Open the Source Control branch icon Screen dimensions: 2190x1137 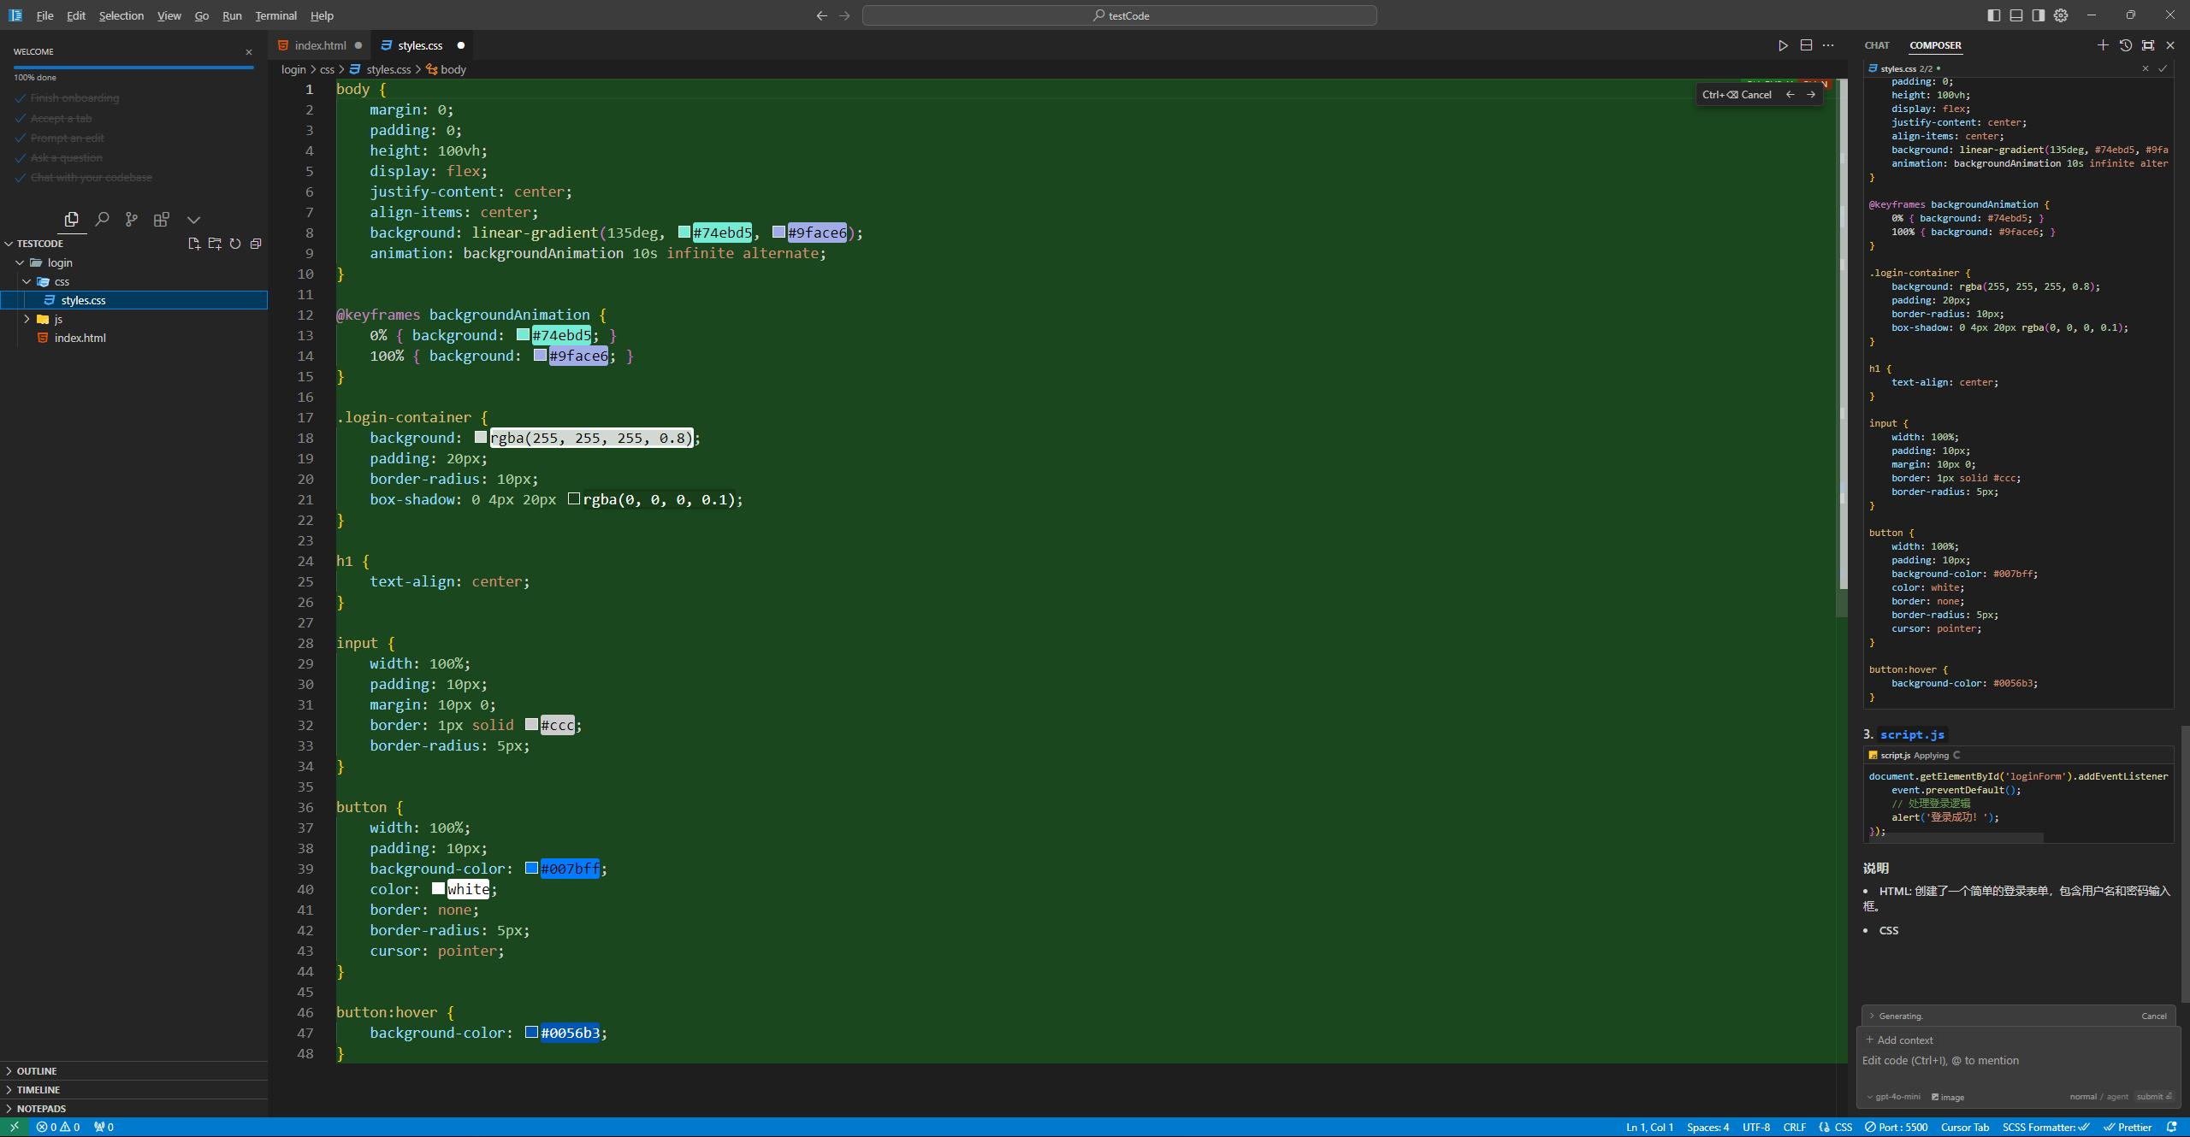click(x=131, y=220)
